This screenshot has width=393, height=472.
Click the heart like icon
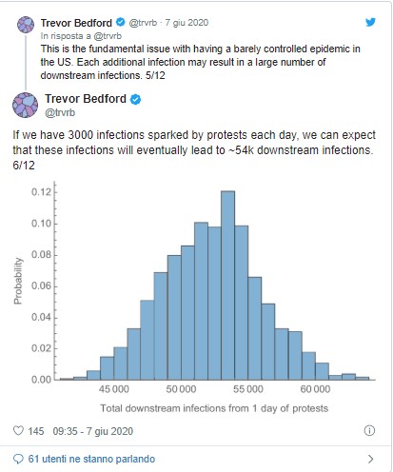tap(18, 430)
